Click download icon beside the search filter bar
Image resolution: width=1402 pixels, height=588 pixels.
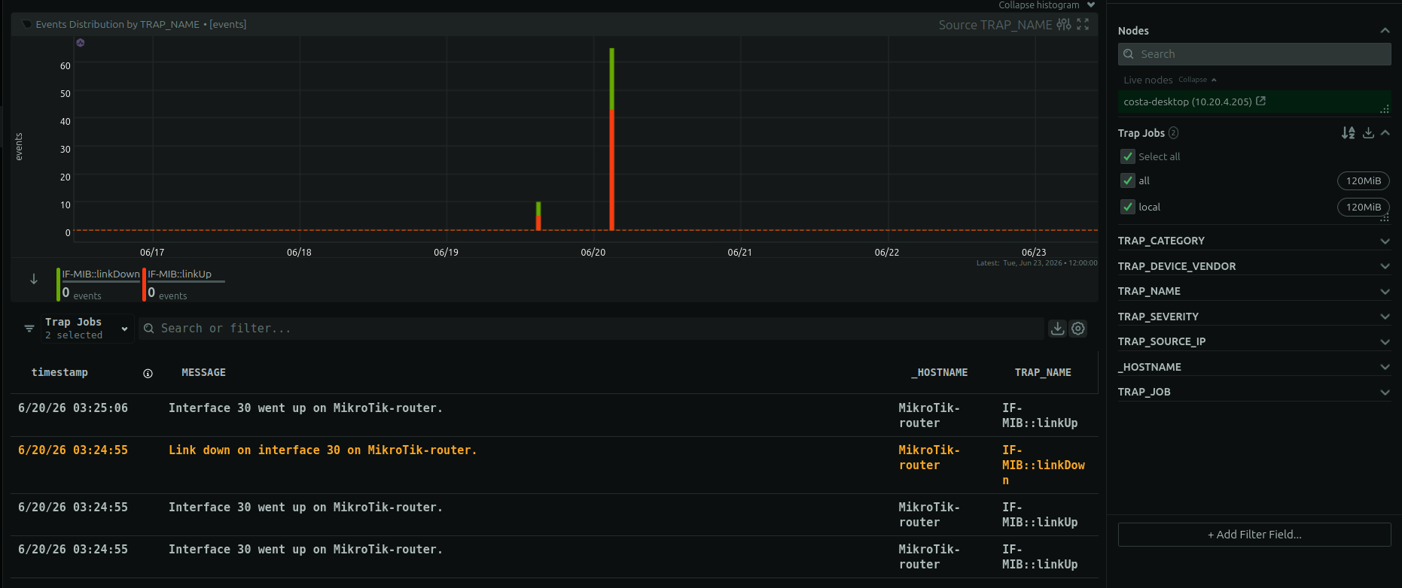point(1058,329)
